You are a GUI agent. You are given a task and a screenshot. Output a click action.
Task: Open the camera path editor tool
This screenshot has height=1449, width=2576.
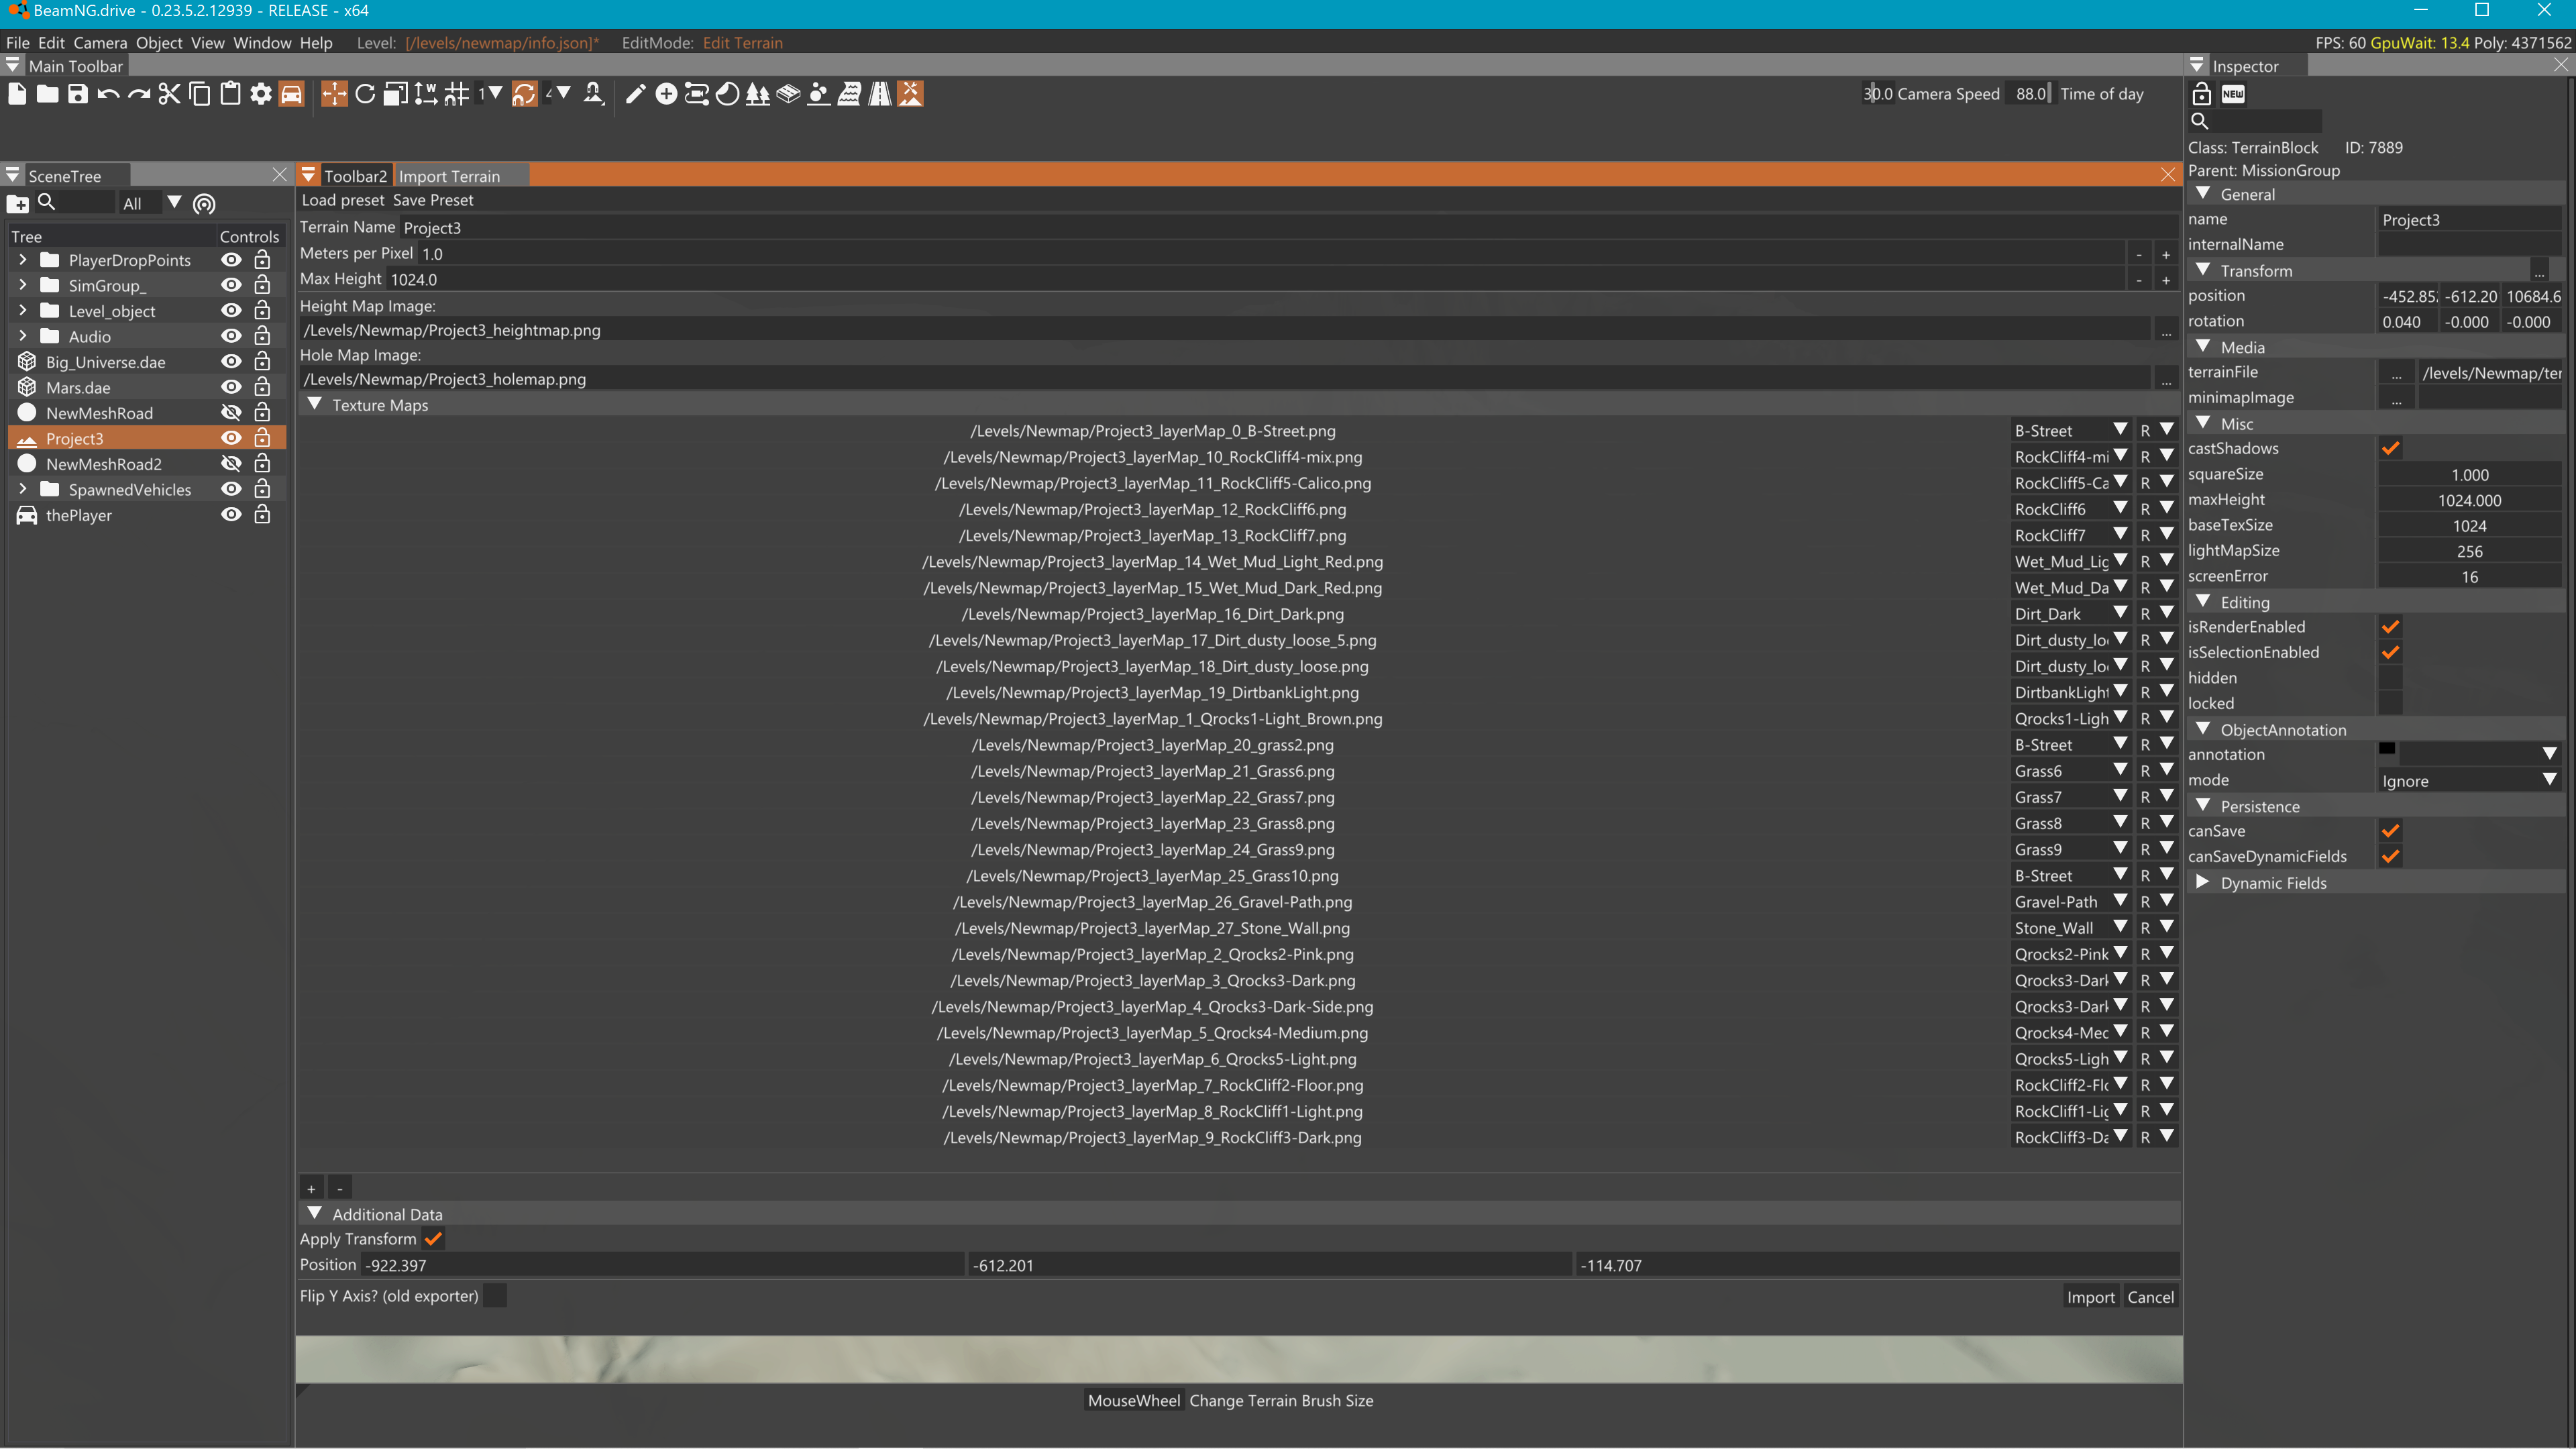(x=697, y=94)
